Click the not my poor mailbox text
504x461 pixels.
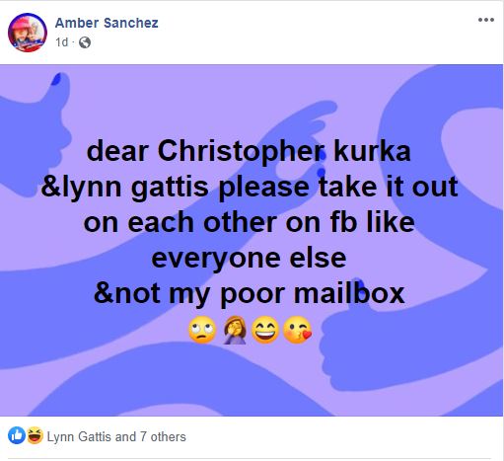coord(249,293)
